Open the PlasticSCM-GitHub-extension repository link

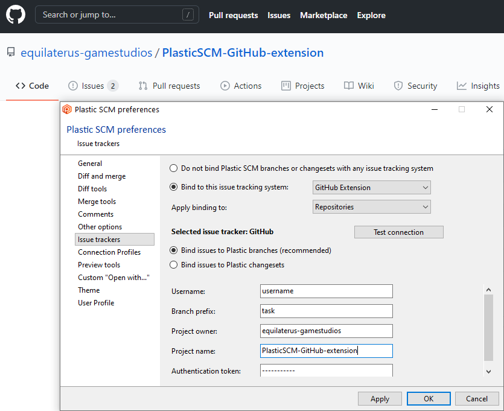[243, 53]
